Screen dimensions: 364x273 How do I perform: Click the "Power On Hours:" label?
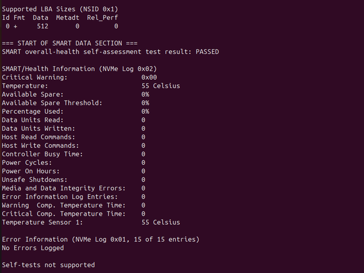pyautogui.click(x=31, y=171)
